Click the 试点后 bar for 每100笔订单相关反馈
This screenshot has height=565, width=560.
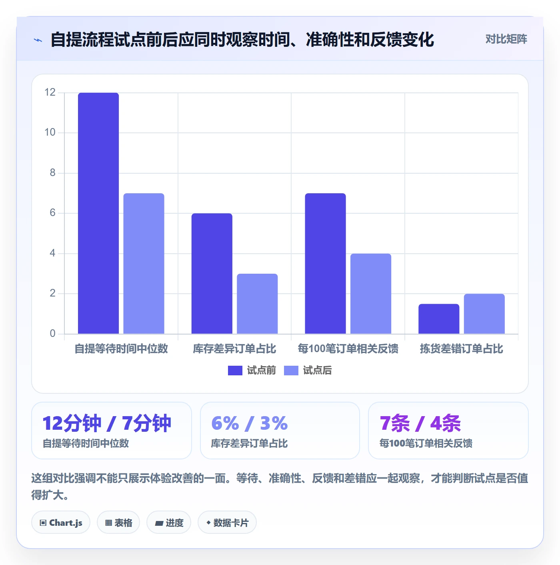coord(371,294)
